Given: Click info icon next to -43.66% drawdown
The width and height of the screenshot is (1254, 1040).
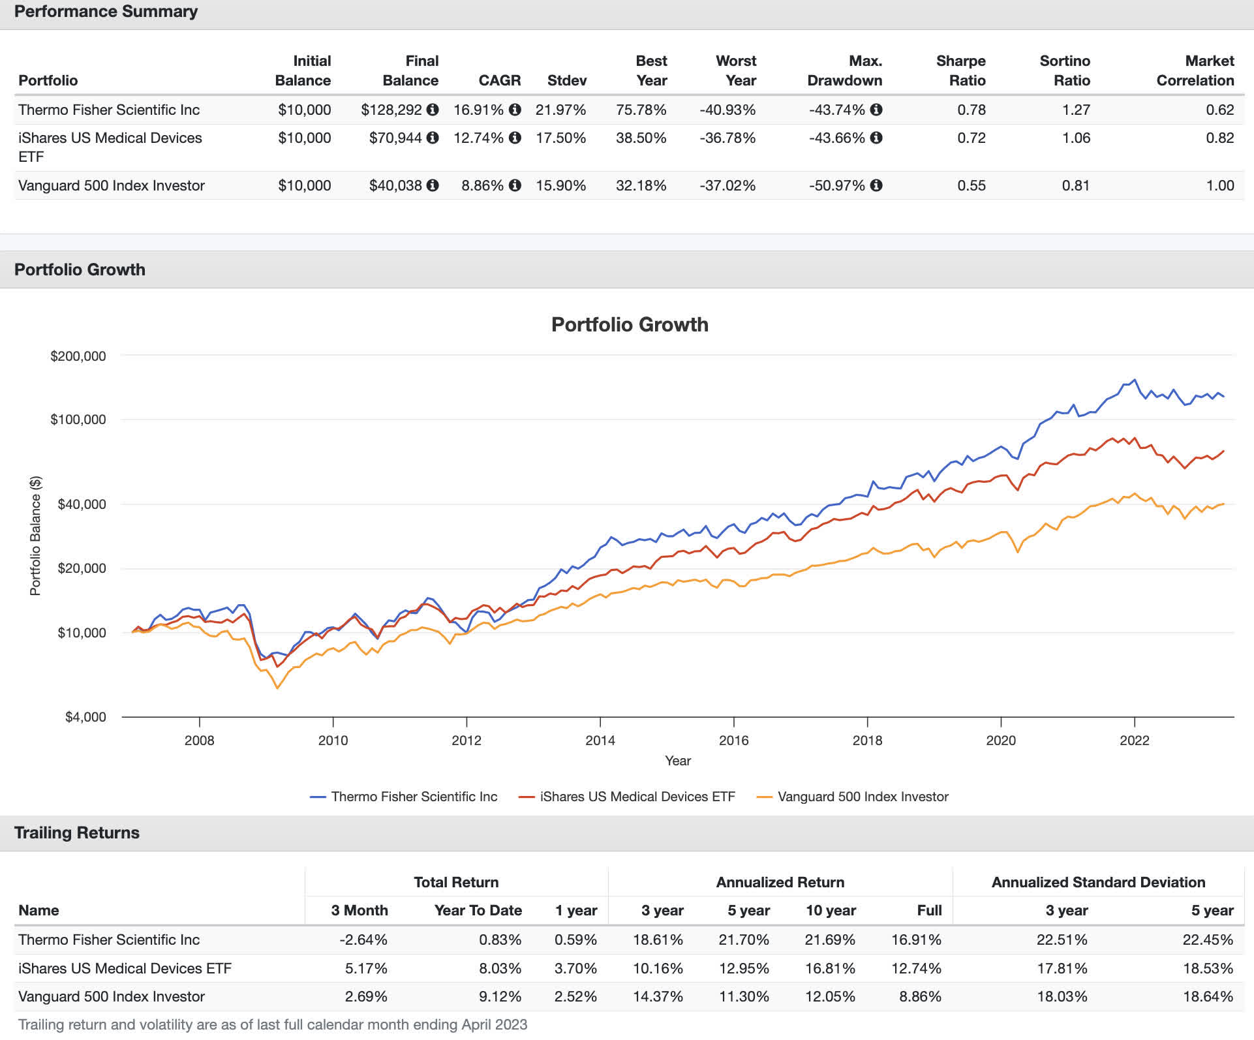Looking at the screenshot, I should tap(876, 138).
